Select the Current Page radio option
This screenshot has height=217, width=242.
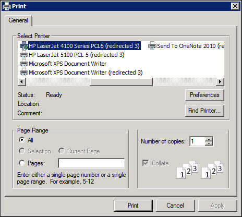[x=62, y=151]
